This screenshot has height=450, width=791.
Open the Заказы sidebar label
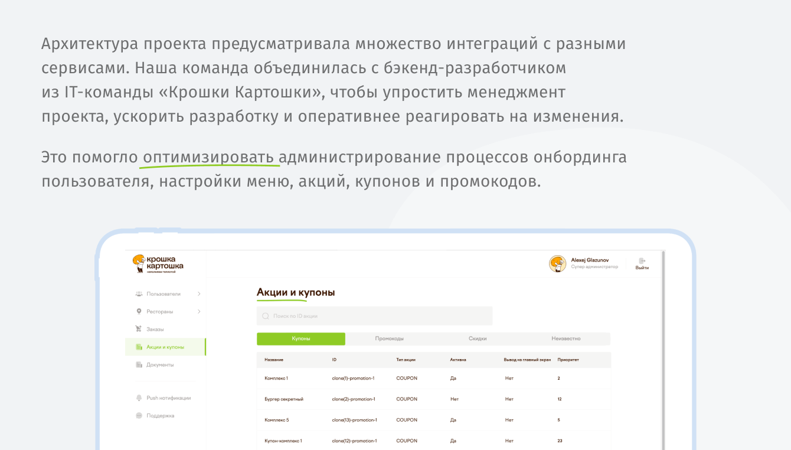pyautogui.click(x=155, y=329)
